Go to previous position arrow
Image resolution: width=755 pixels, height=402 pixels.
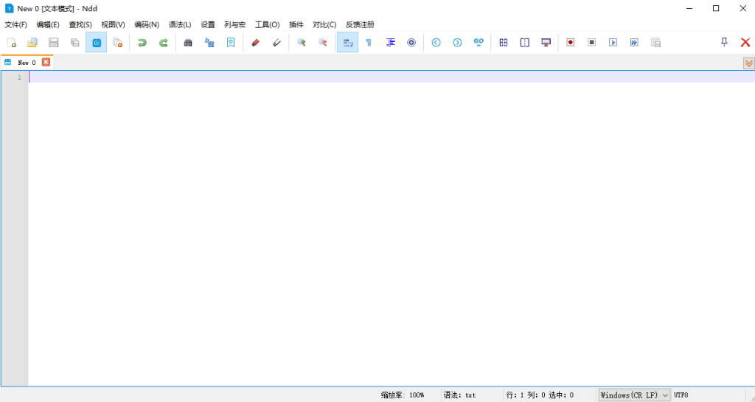tap(436, 42)
